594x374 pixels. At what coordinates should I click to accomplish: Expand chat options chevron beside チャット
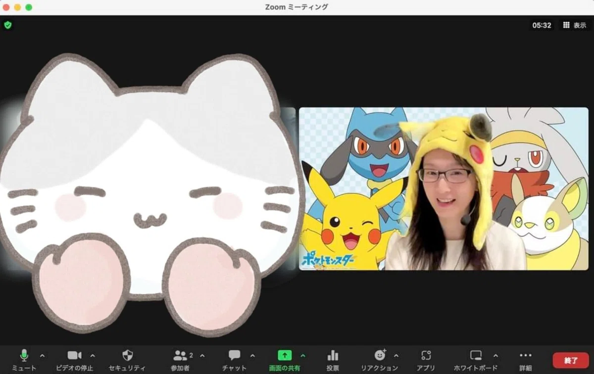pyautogui.click(x=252, y=356)
